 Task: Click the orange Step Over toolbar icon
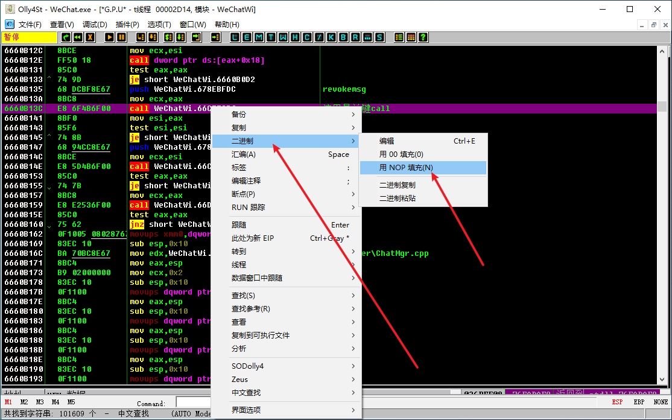point(153,37)
